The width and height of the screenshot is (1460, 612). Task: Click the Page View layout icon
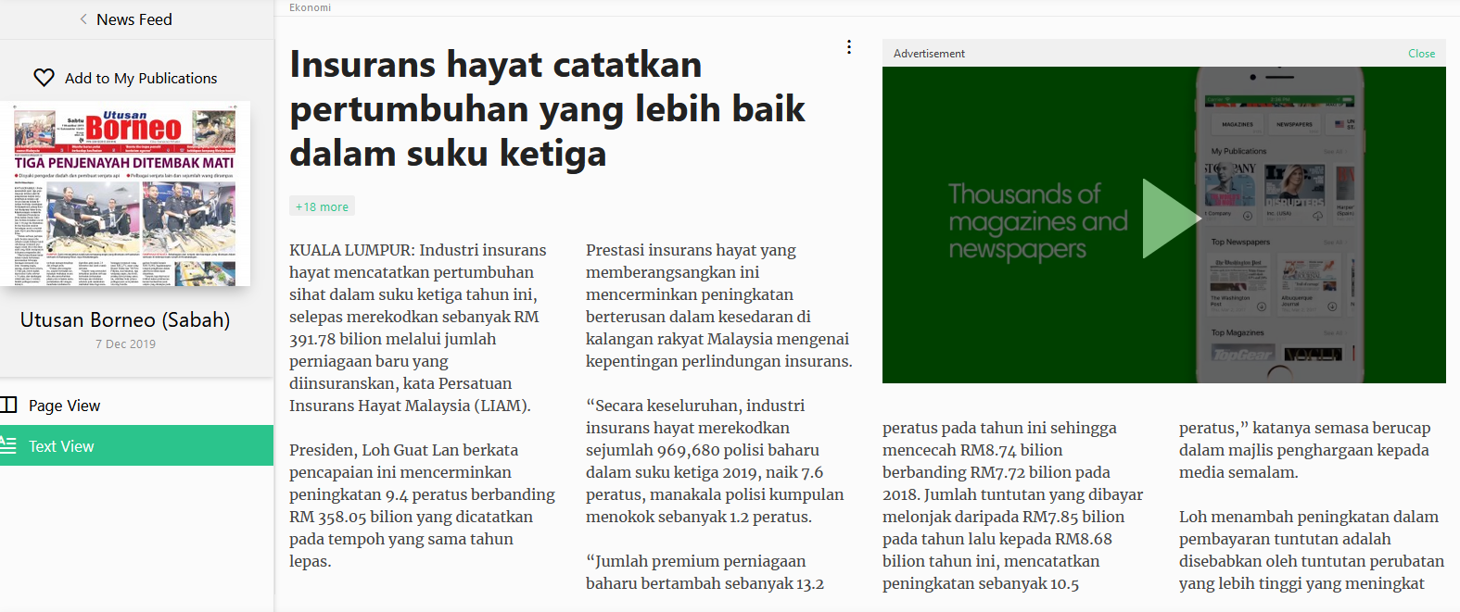pyautogui.click(x=8, y=405)
